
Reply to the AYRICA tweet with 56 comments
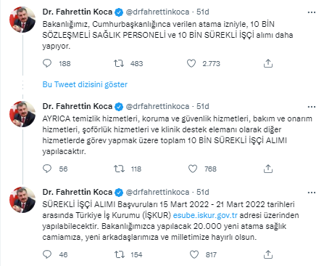coord(47,169)
